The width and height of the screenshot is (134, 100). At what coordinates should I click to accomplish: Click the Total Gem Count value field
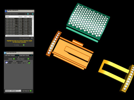(x=31, y=55)
